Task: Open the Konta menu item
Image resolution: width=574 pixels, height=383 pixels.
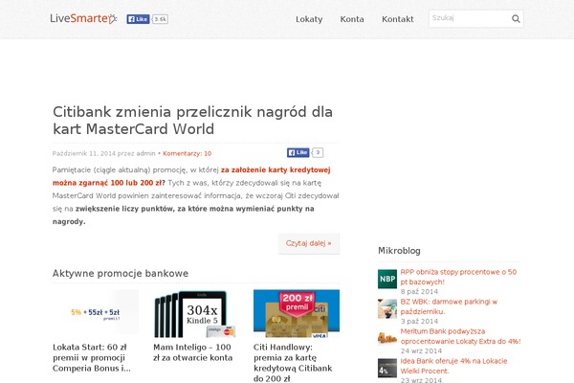Action: tap(352, 19)
